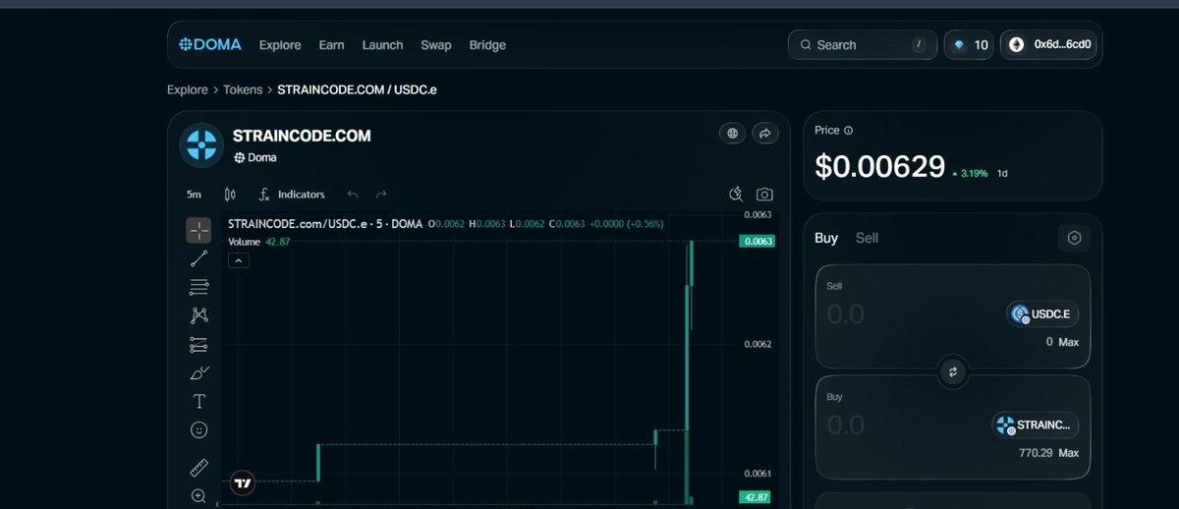
Task: Open chart quick search icon
Action: point(736,195)
